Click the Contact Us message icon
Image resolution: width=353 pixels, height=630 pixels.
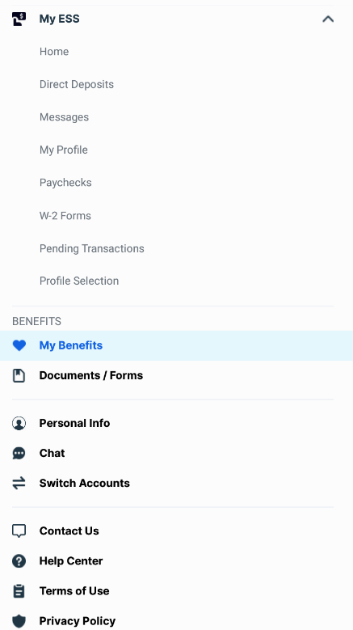[x=19, y=531]
